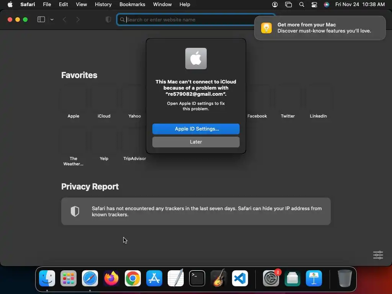Launch Visual Studio Code from the Dock

coord(240,278)
